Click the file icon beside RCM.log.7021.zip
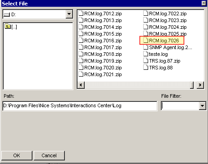 [81, 74]
